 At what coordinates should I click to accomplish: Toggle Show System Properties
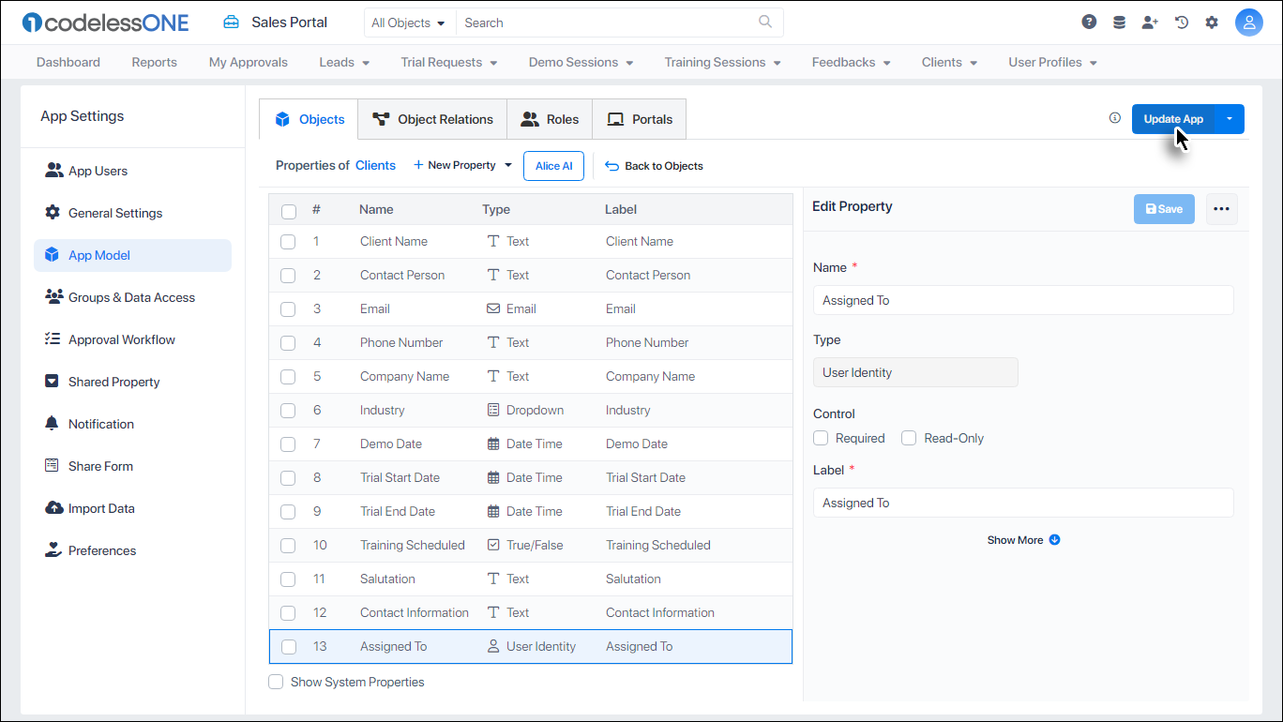tap(276, 682)
